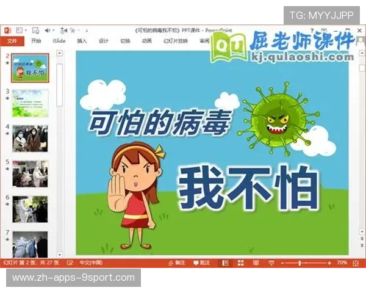
Task: Switch to reading view icon
Action: coord(256,263)
